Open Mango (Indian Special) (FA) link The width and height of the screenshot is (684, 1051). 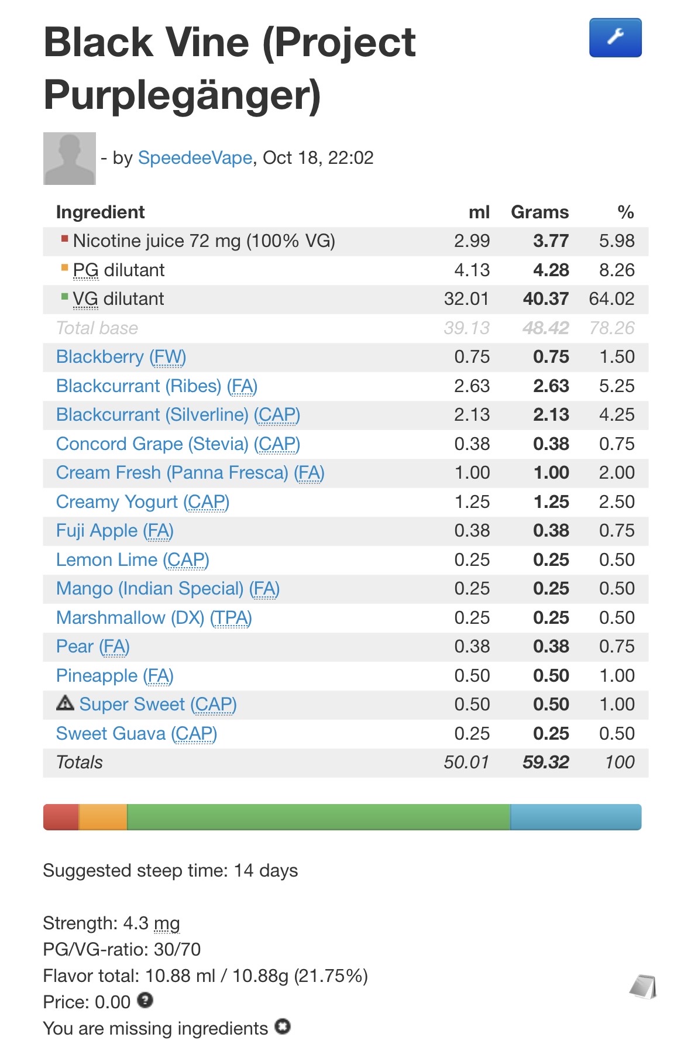(x=168, y=589)
